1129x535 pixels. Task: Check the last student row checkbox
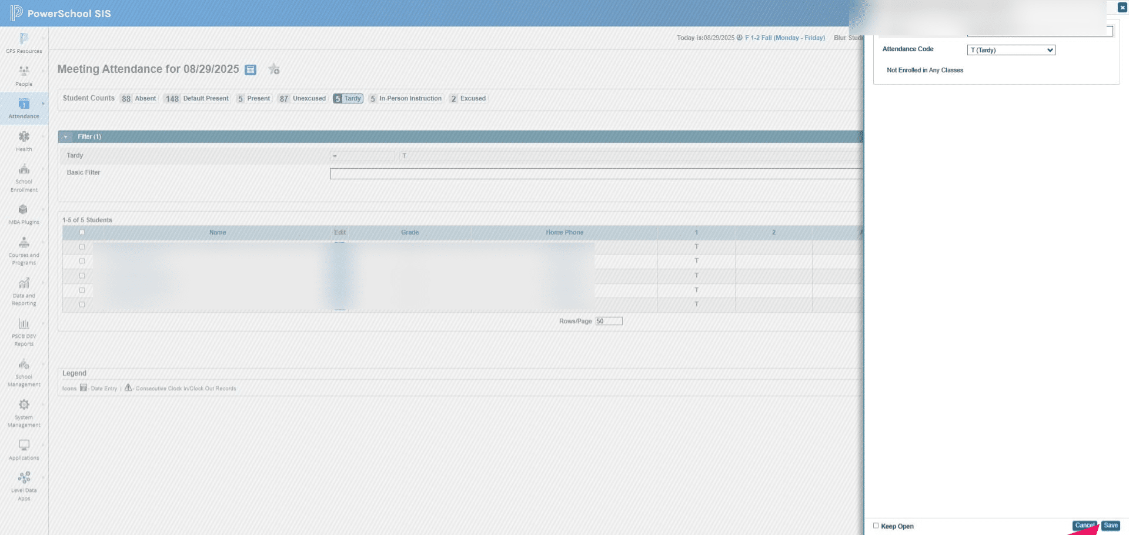[82, 305]
